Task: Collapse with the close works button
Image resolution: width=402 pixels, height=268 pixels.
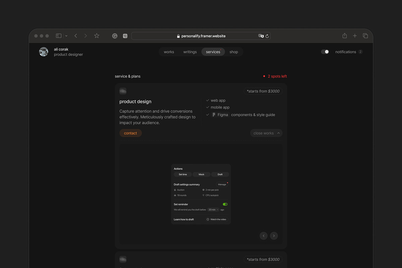Action: pos(266,133)
